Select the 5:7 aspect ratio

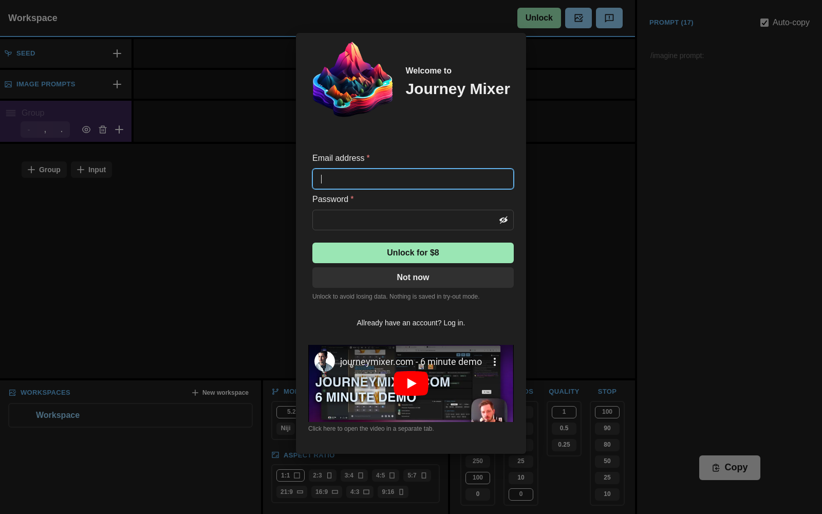pyautogui.click(x=417, y=475)
